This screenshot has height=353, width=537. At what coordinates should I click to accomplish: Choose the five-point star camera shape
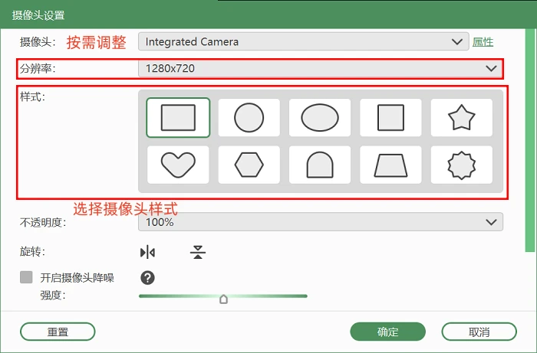[x=462, y=118]
